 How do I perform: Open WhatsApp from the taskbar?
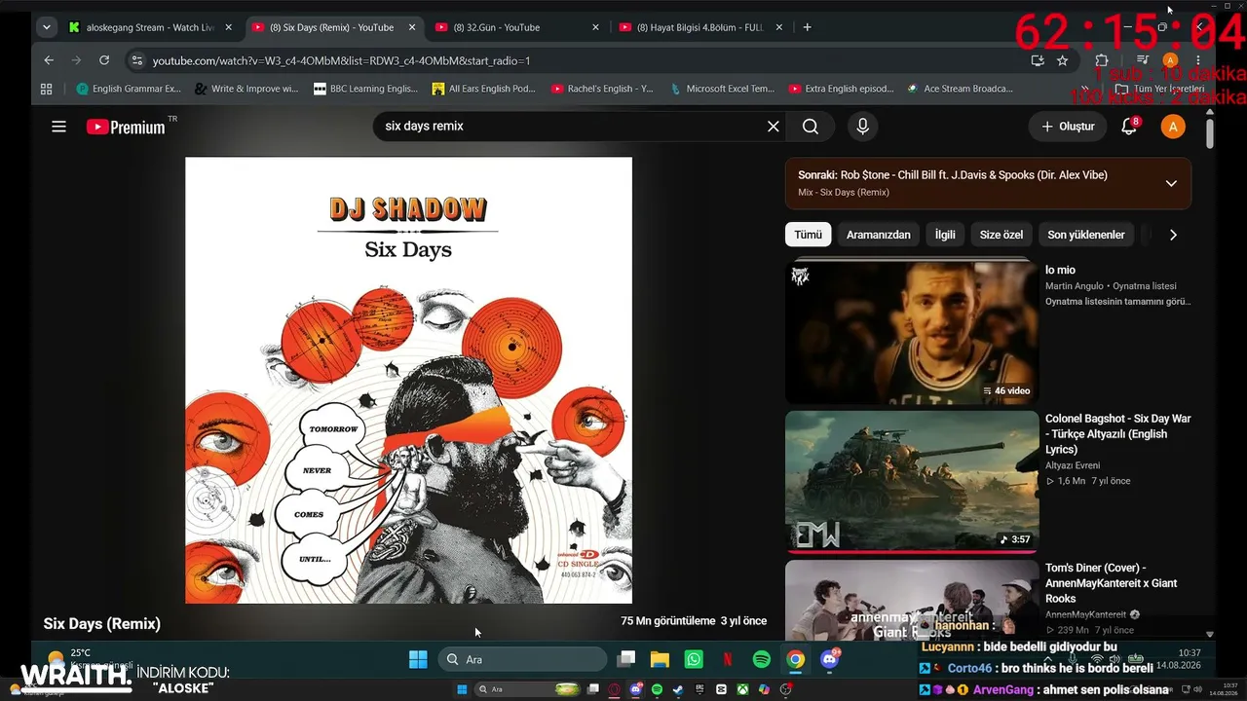tap(694, 660)
